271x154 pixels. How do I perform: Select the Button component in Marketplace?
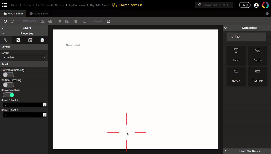click(257, 55)
